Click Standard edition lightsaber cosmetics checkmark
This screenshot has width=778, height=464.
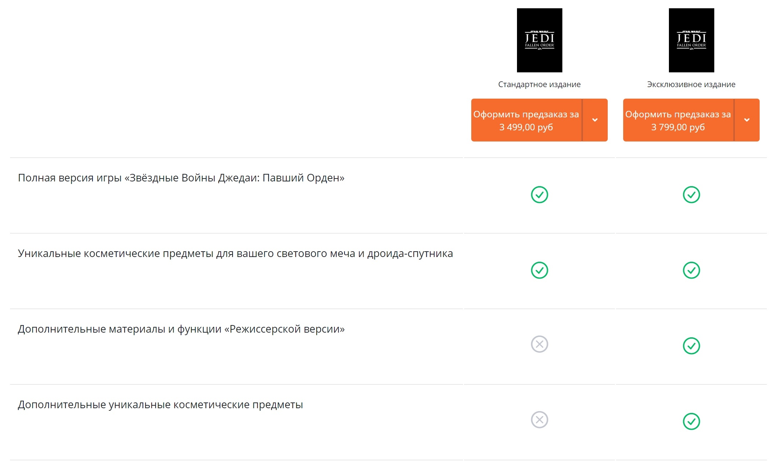coord(539,270)
